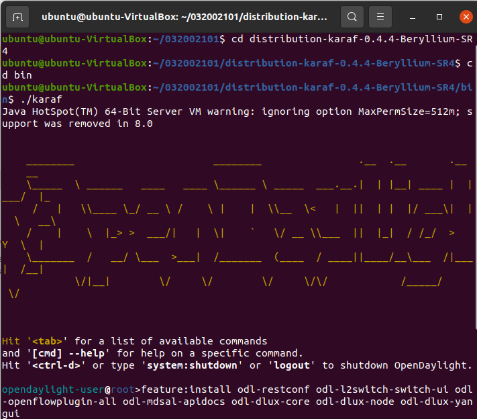Click the 'opendaylight-user' prompt text
477x419 pixels.
point(53,389)
